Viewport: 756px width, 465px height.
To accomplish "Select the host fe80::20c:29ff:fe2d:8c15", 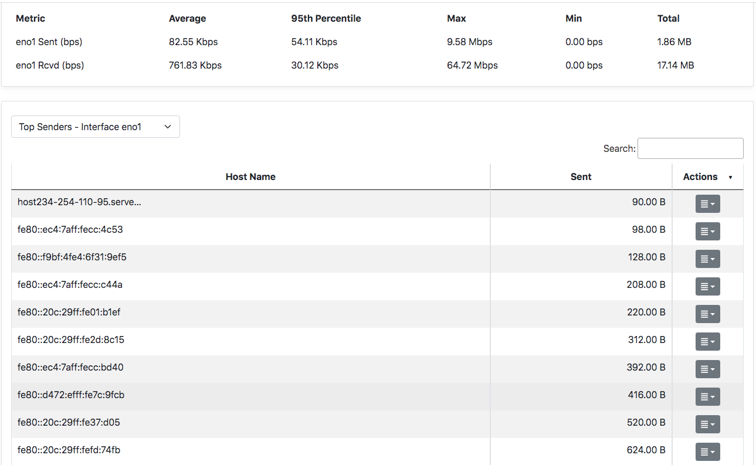I will pyautogui.click(x=70, y=340).
